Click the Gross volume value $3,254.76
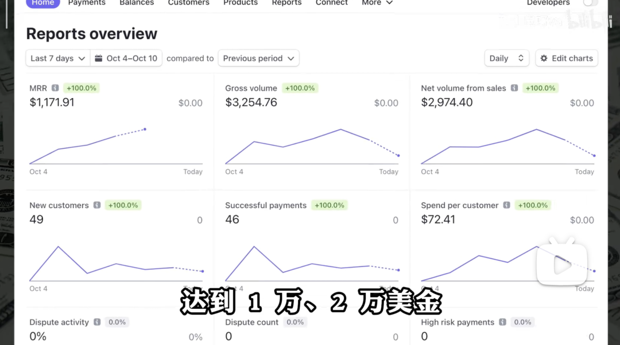This screenshot has height=345, width=620. [x=251, y=102]
